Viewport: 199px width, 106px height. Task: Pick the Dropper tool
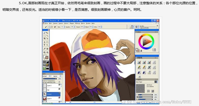(45, 49)
